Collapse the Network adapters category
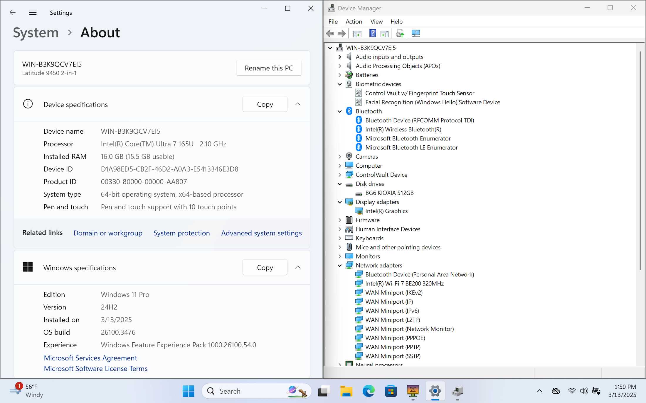The image size is (646, 403). click(x=340, y=265)
